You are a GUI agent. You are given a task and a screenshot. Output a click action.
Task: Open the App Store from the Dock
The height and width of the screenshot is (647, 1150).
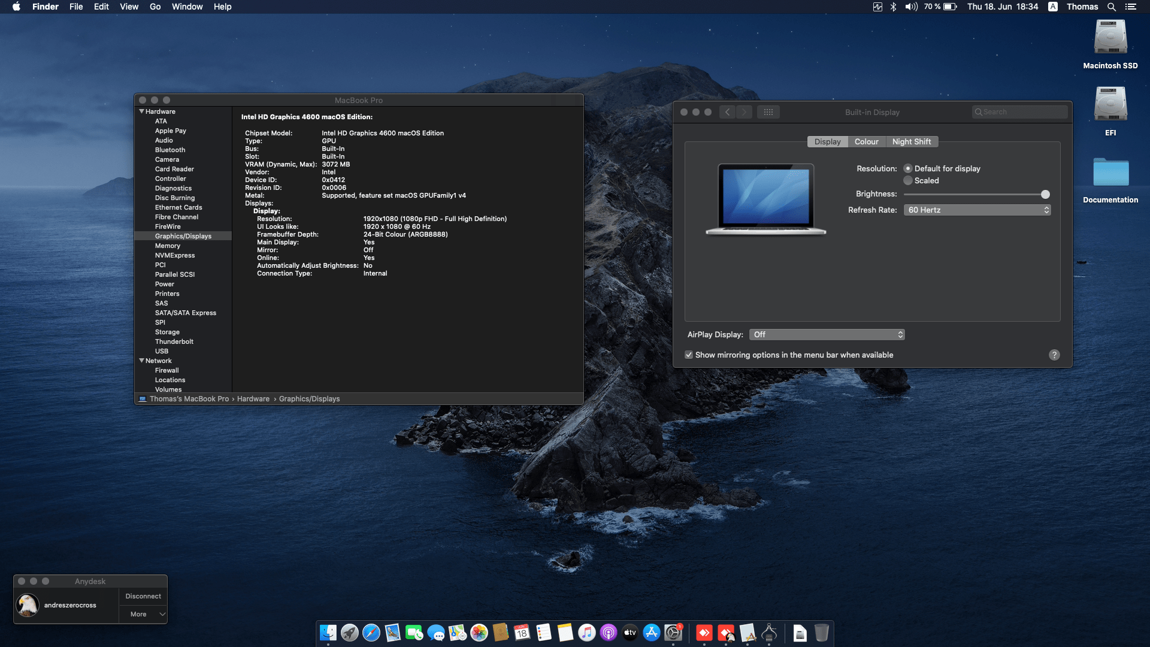click(x=652, y=633)
